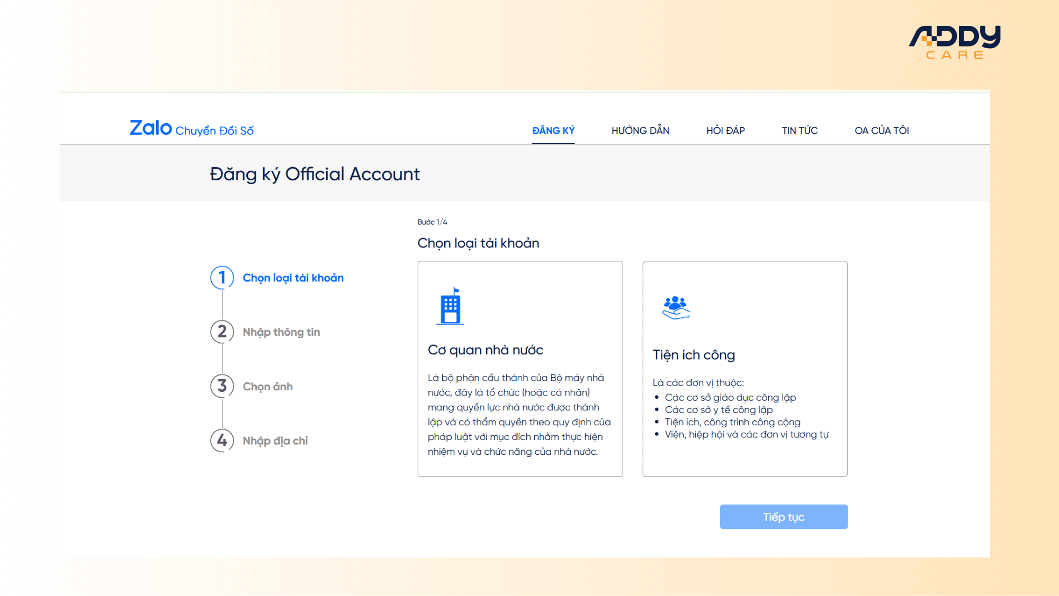Click the 'Là các đơn vị thuộc:' text
The image size is (1059, 596).
click(698, 383)
